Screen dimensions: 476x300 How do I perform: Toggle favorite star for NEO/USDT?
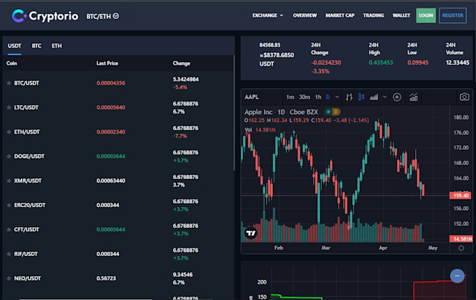[x=9, y=278]
